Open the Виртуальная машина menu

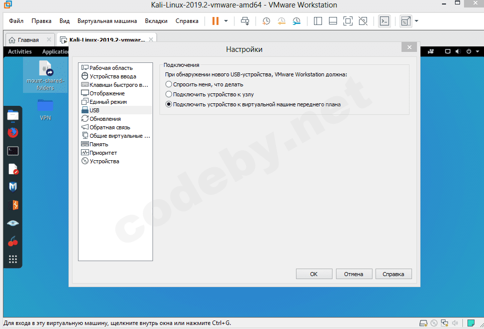tap(107, 21)
